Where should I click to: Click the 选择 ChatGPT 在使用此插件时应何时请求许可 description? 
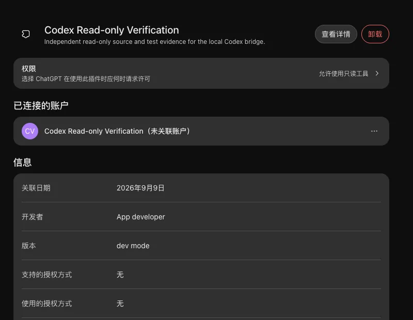pyautogui.click(x=86, y=79)
